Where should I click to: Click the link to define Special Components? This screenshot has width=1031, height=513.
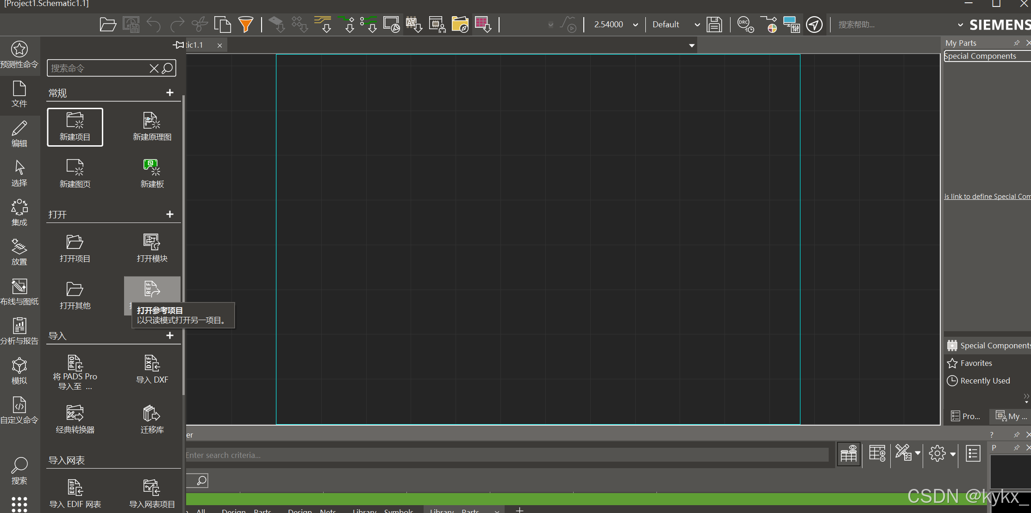pyautogui.click(x=987, y=197)
